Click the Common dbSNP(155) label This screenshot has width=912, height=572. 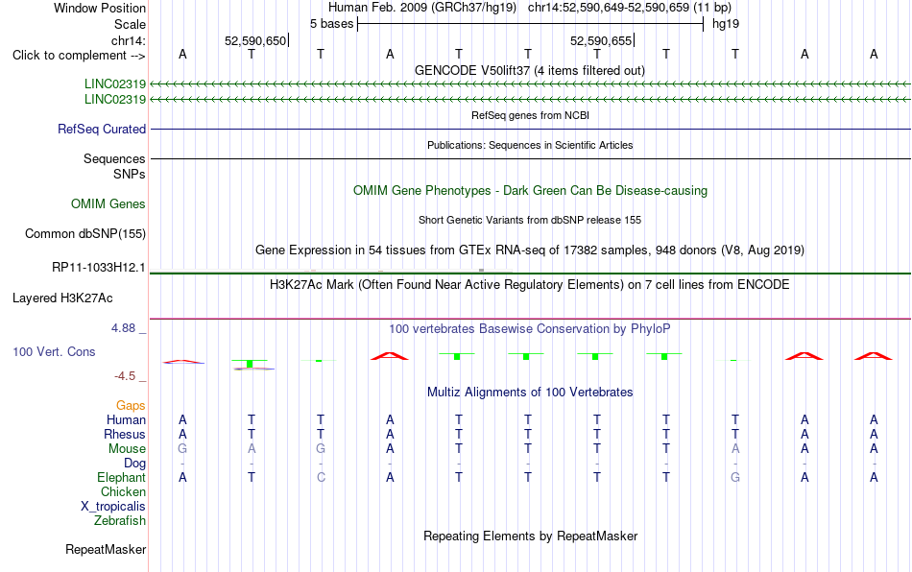[x=85, y=233]
